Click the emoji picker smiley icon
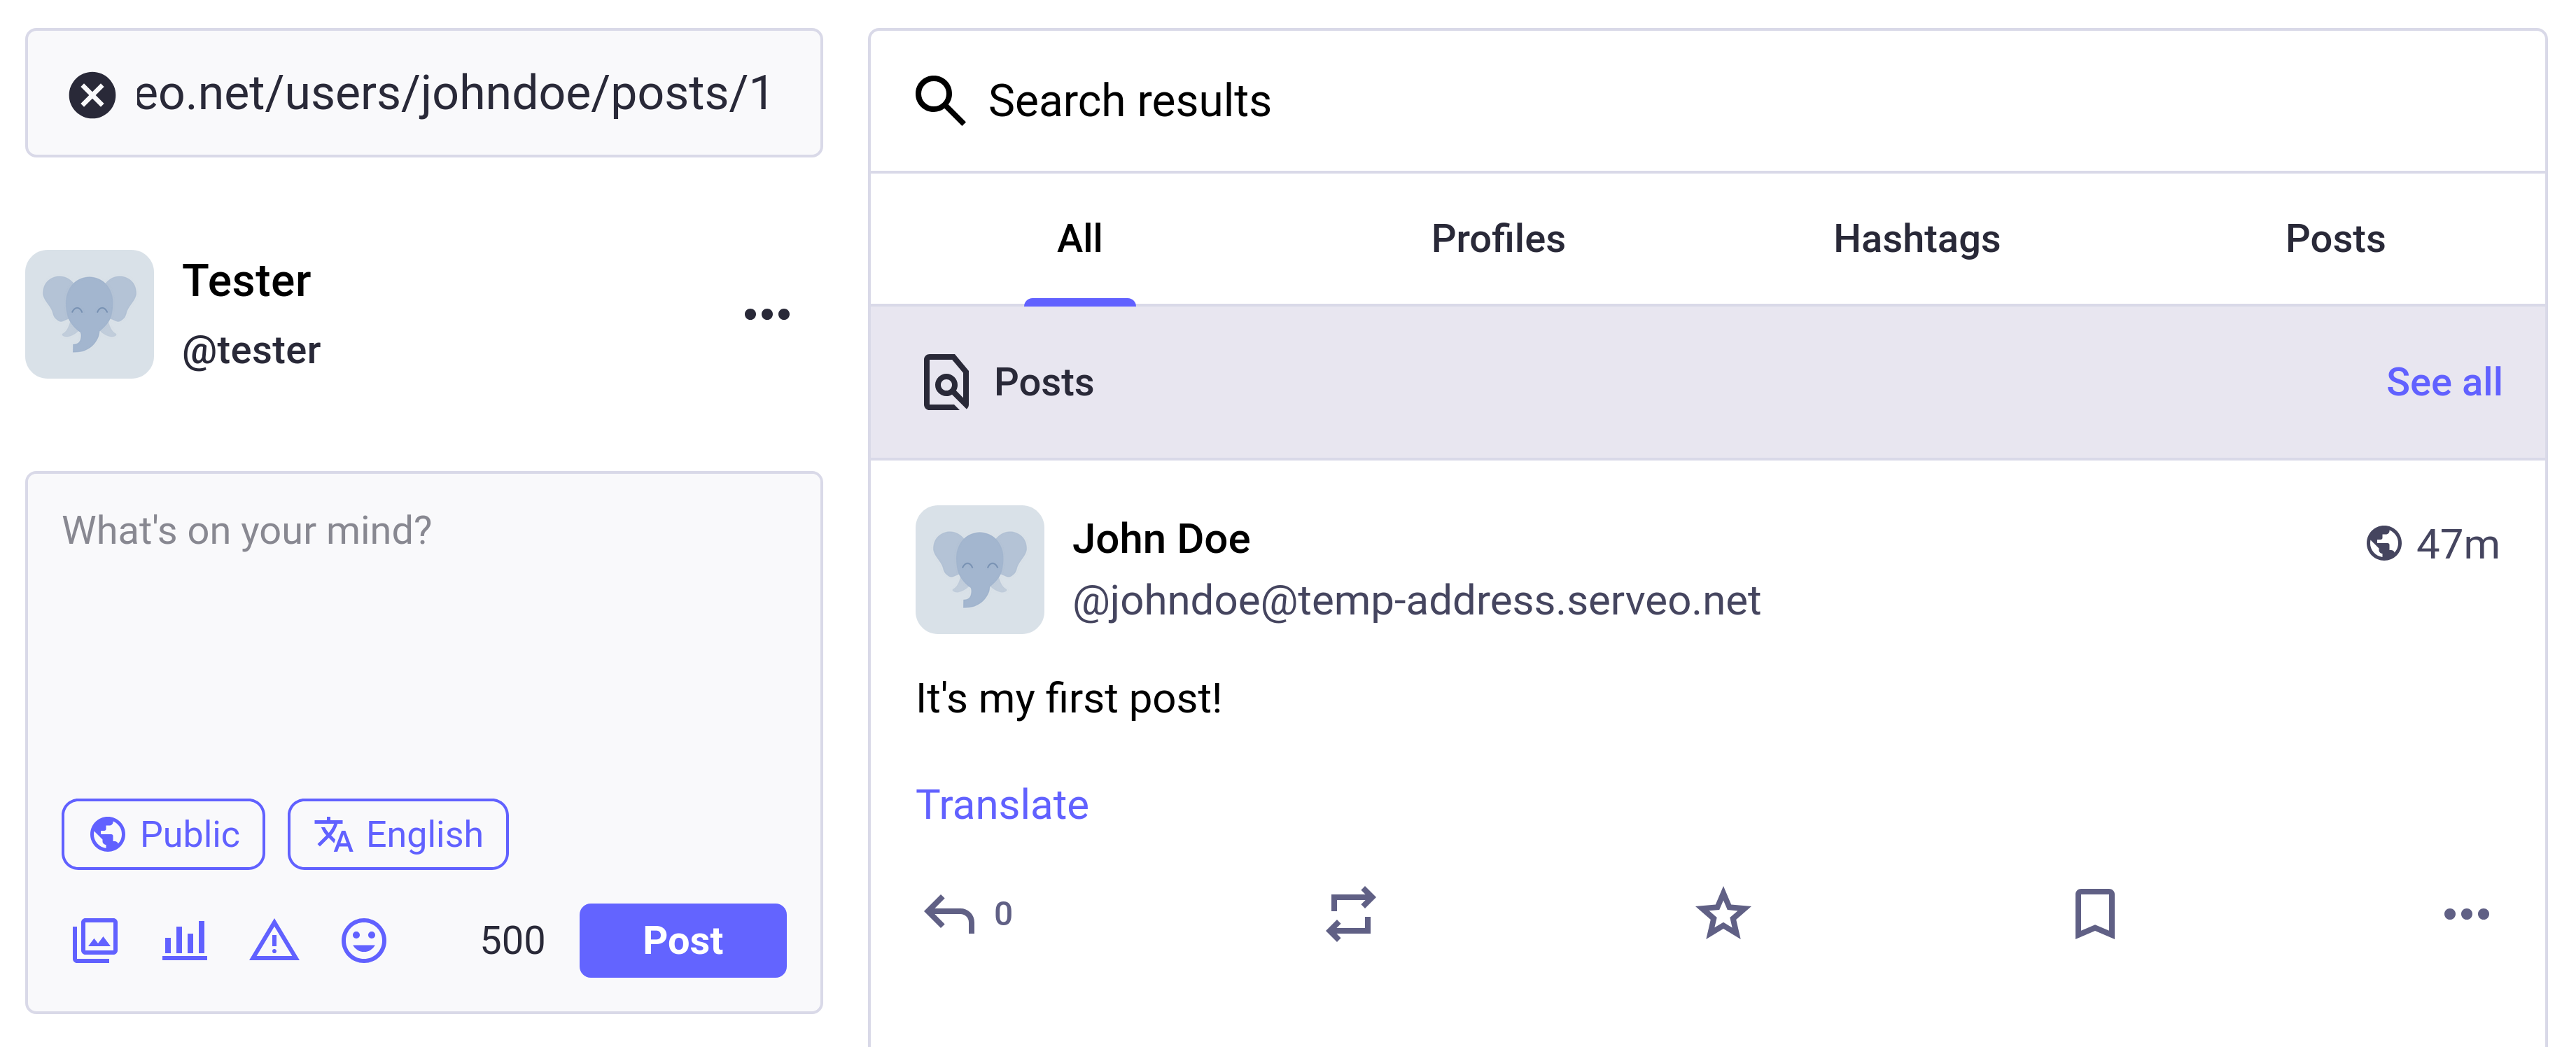This screenshot has height=1047, width=2576. pyautogui.click(x=363, y=941)
